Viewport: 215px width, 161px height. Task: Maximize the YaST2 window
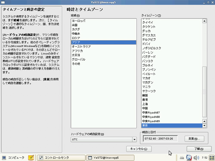pyautogui.click(x=208, y=3)
